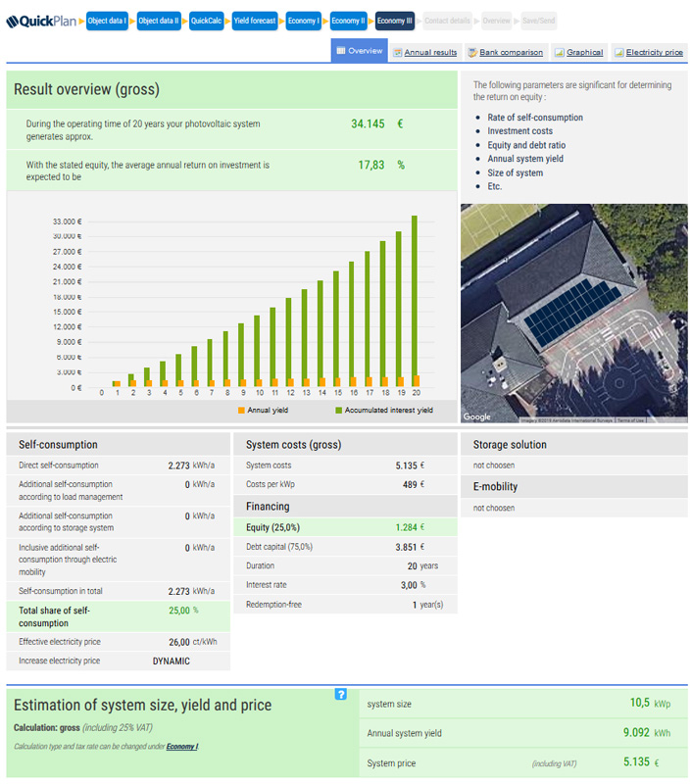The image size is (691, 784).
Task: Click the system size 10,5 kWp value
Action: point(650,703)
